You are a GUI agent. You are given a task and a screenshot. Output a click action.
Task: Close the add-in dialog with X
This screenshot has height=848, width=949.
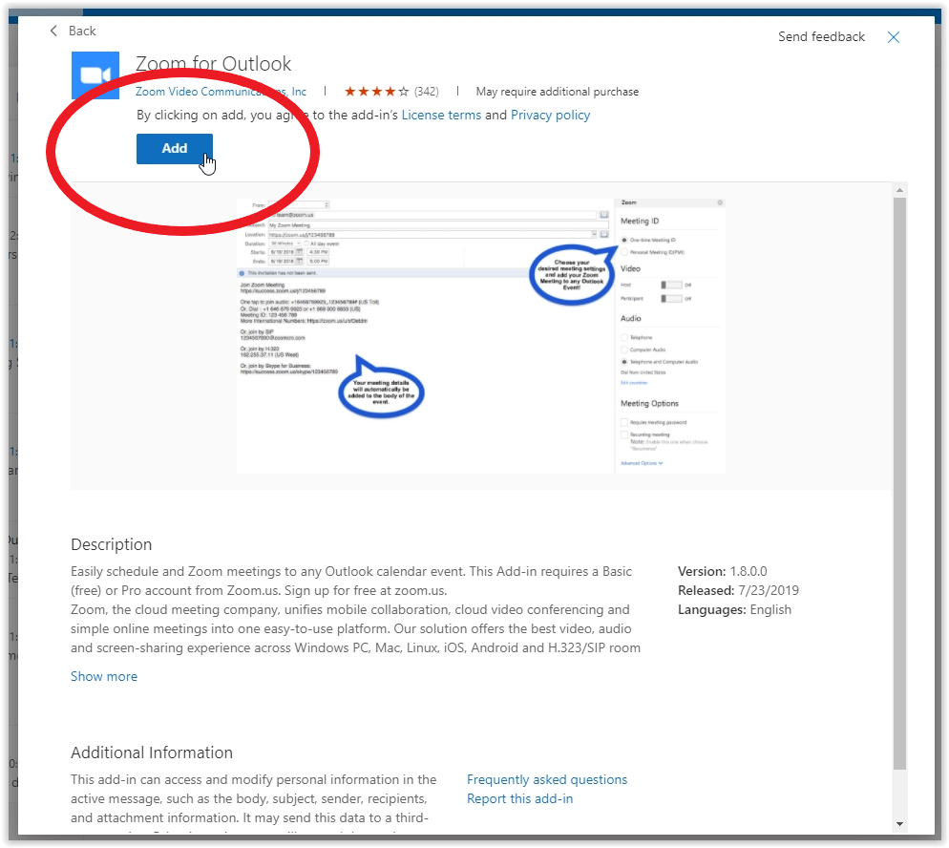893,37
